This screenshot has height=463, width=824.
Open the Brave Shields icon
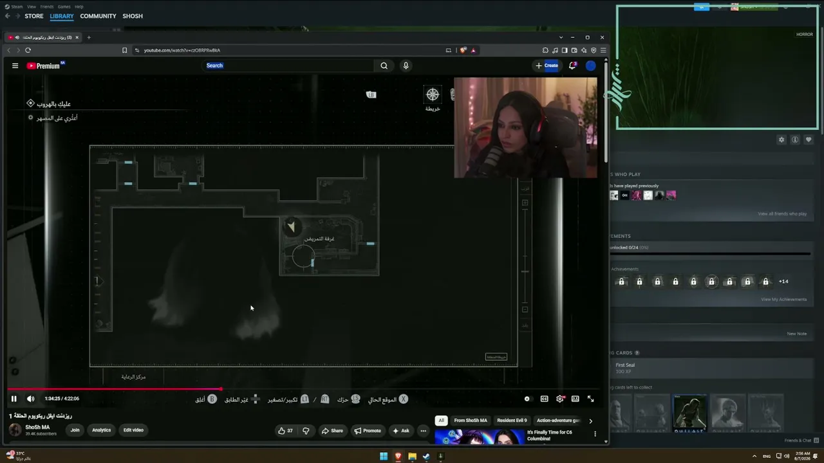(462, 50)
